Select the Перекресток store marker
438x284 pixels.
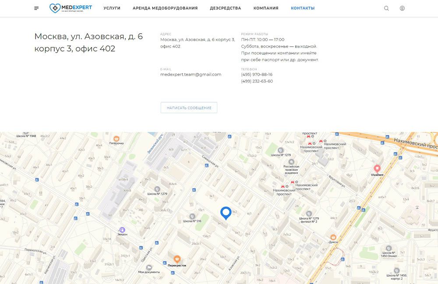[x=177, y=259]
